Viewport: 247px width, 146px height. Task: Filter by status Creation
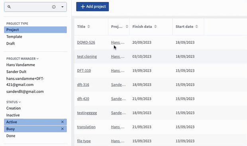click(x=14, y=108)
